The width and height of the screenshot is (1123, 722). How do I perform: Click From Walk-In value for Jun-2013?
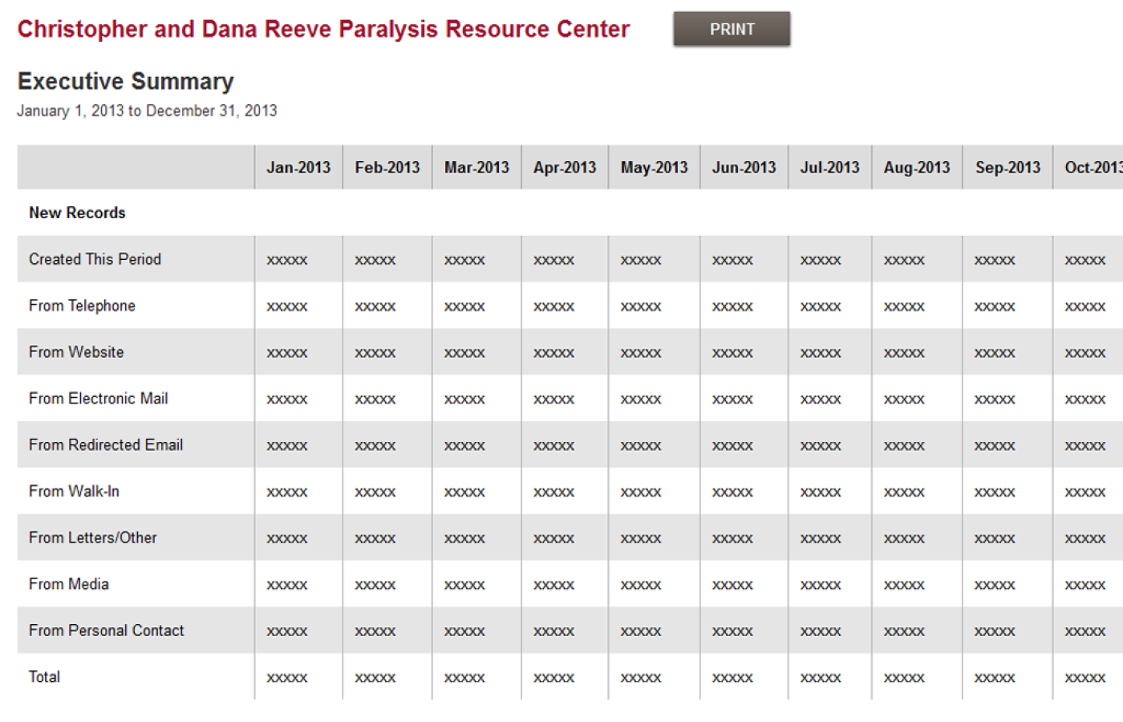[732, 493]
